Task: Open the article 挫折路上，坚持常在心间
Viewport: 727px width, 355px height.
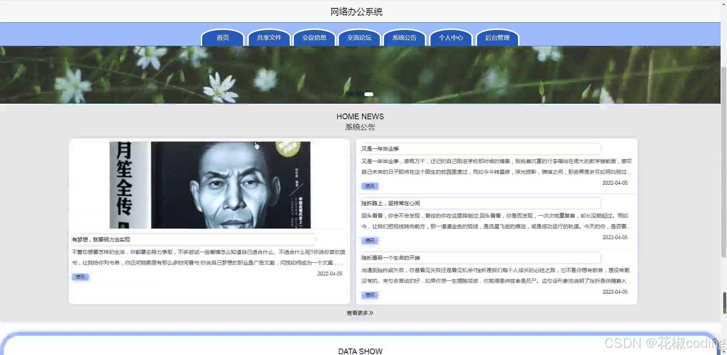Action: pyautogui.click(x=390, y=203)
